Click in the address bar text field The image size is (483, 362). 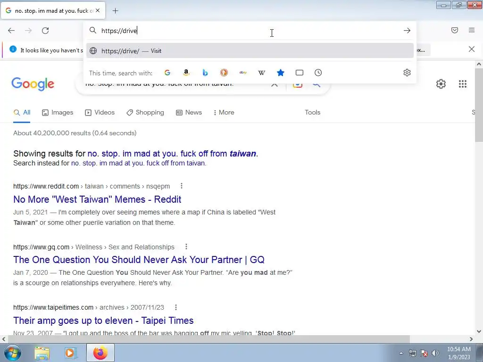click(250, 31)
